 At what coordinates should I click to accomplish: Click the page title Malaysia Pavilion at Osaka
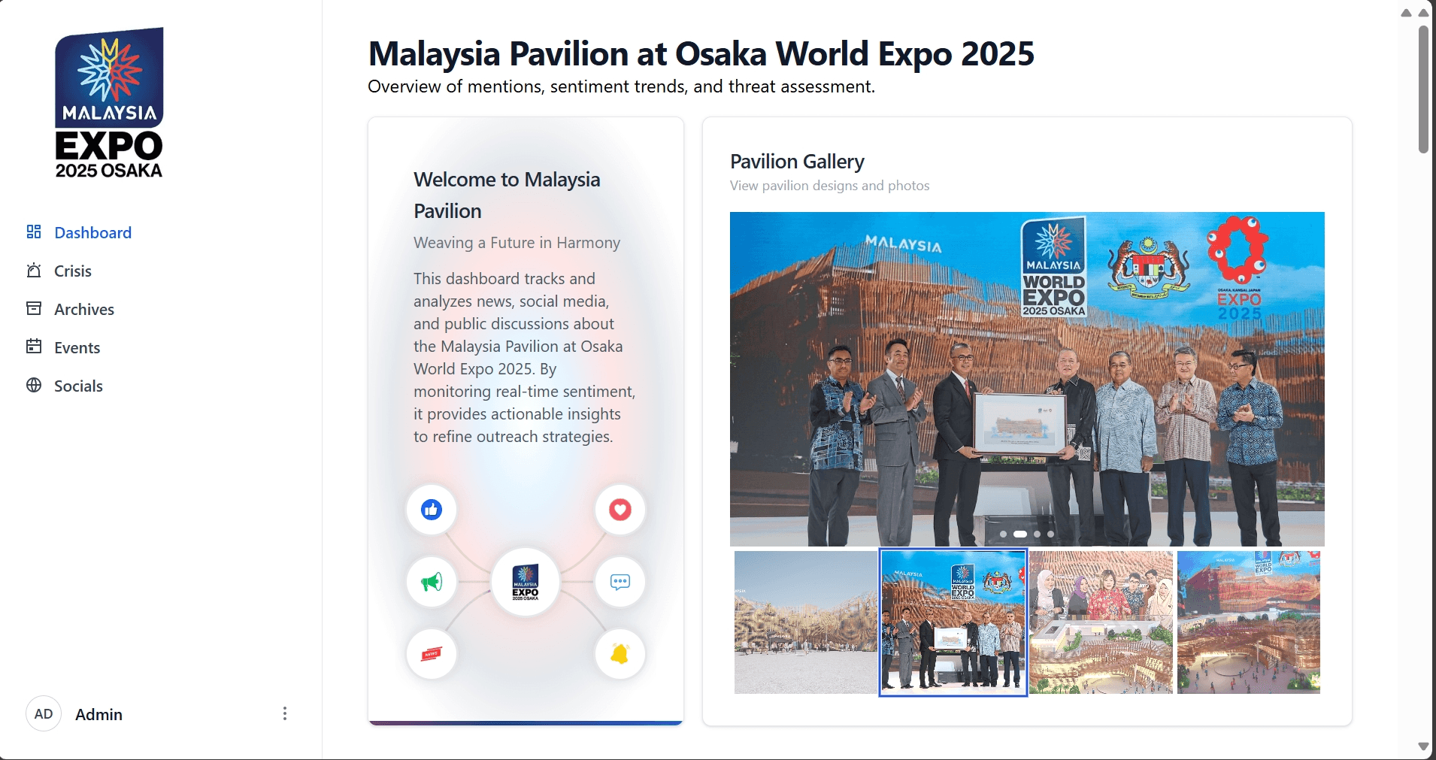tap(701, 54)
